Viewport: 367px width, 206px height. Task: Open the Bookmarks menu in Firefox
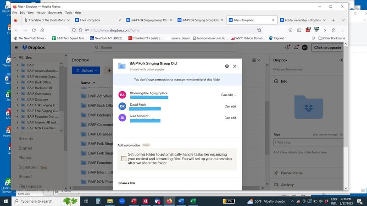point(55,12)
